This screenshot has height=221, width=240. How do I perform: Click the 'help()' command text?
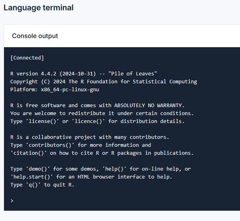click(x=116, y=169)
